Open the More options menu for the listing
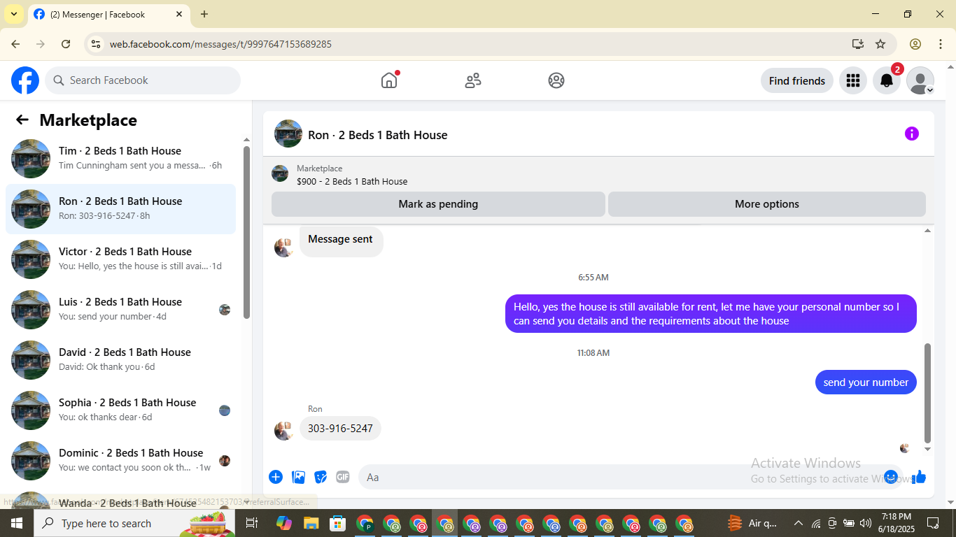956x537 pixels. 767,204
